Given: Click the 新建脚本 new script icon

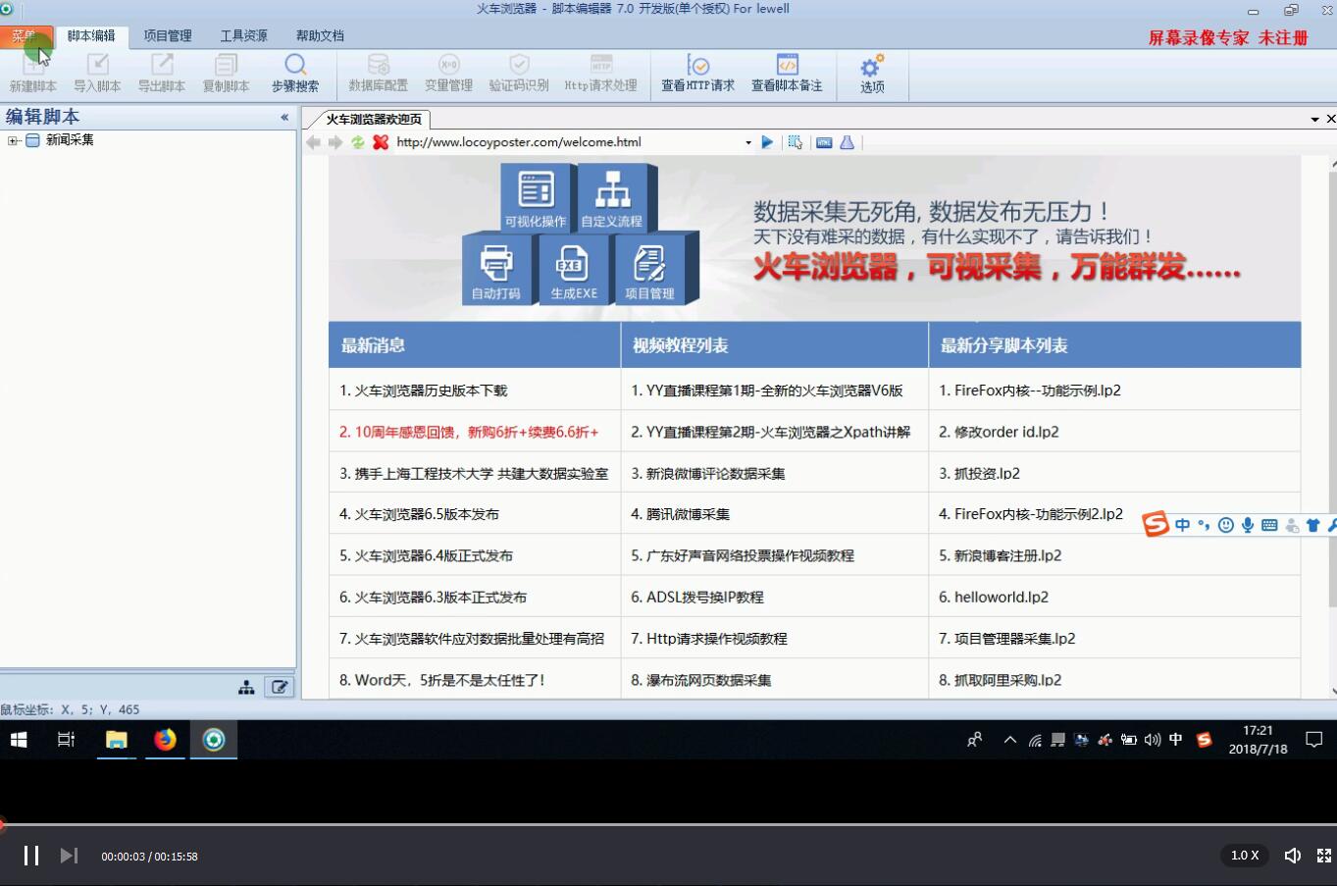Looking at the screenshot, I should pos(33,74).
